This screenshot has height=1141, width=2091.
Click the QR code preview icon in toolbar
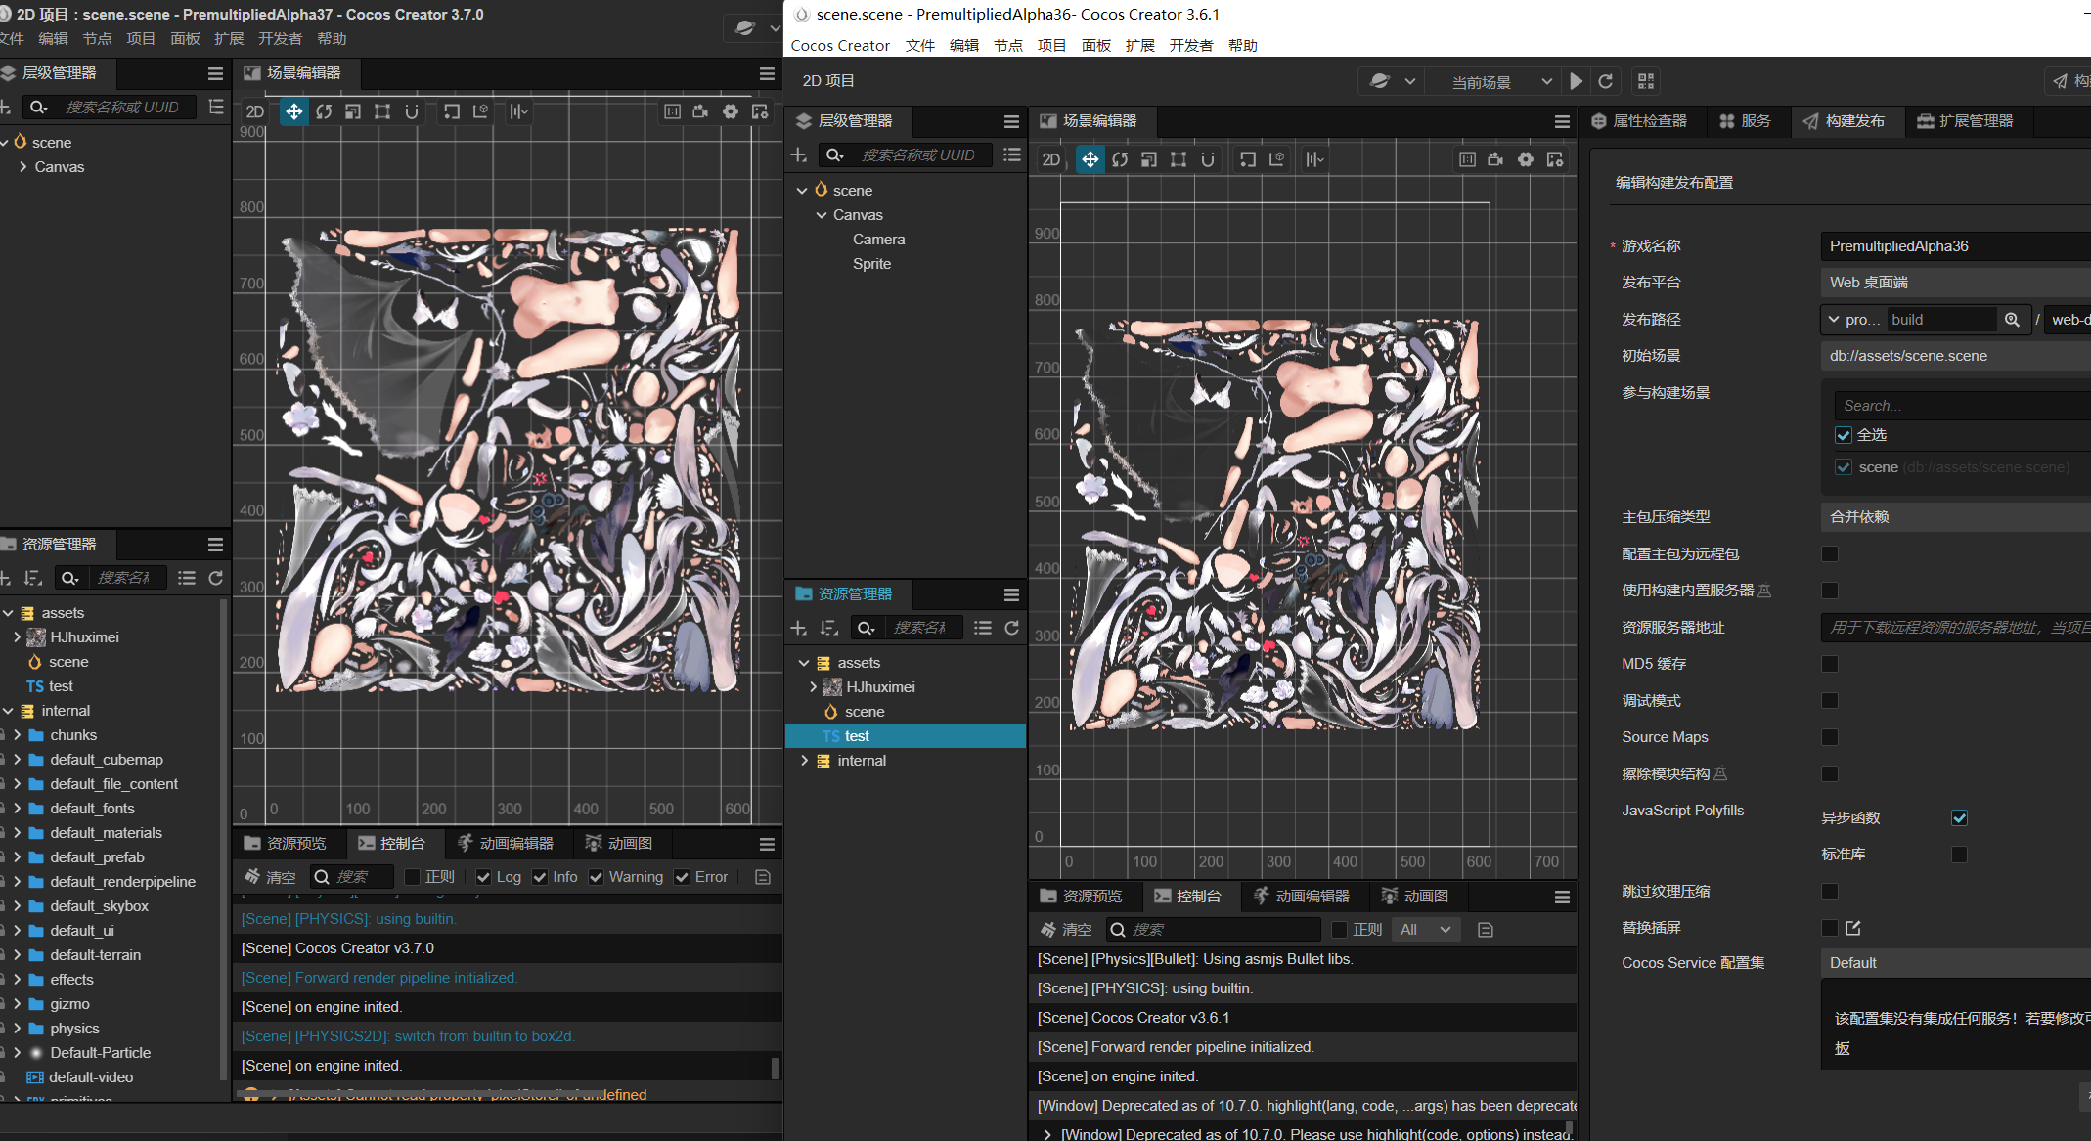1645,81
